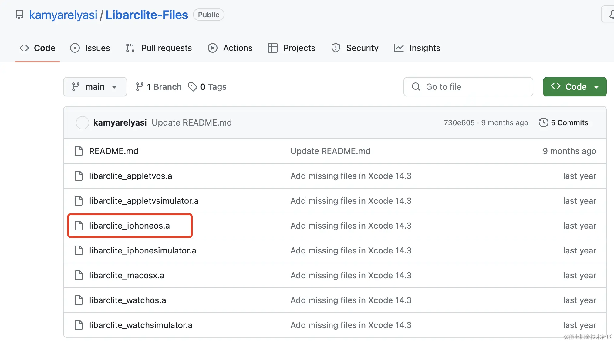The image size is (614, 342).
Task: Click the tag icon beside 0 Tags
Action: click(193, 87)
